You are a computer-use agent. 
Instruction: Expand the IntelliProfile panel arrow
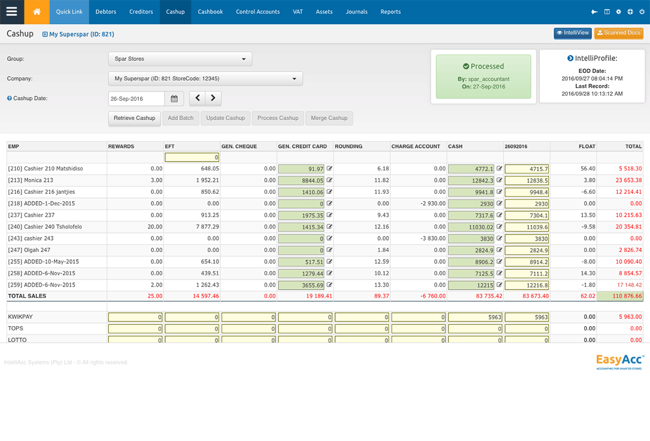coord(570,59)
